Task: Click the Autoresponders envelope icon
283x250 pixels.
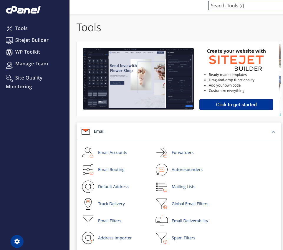Action: click(x=161, y=170)
